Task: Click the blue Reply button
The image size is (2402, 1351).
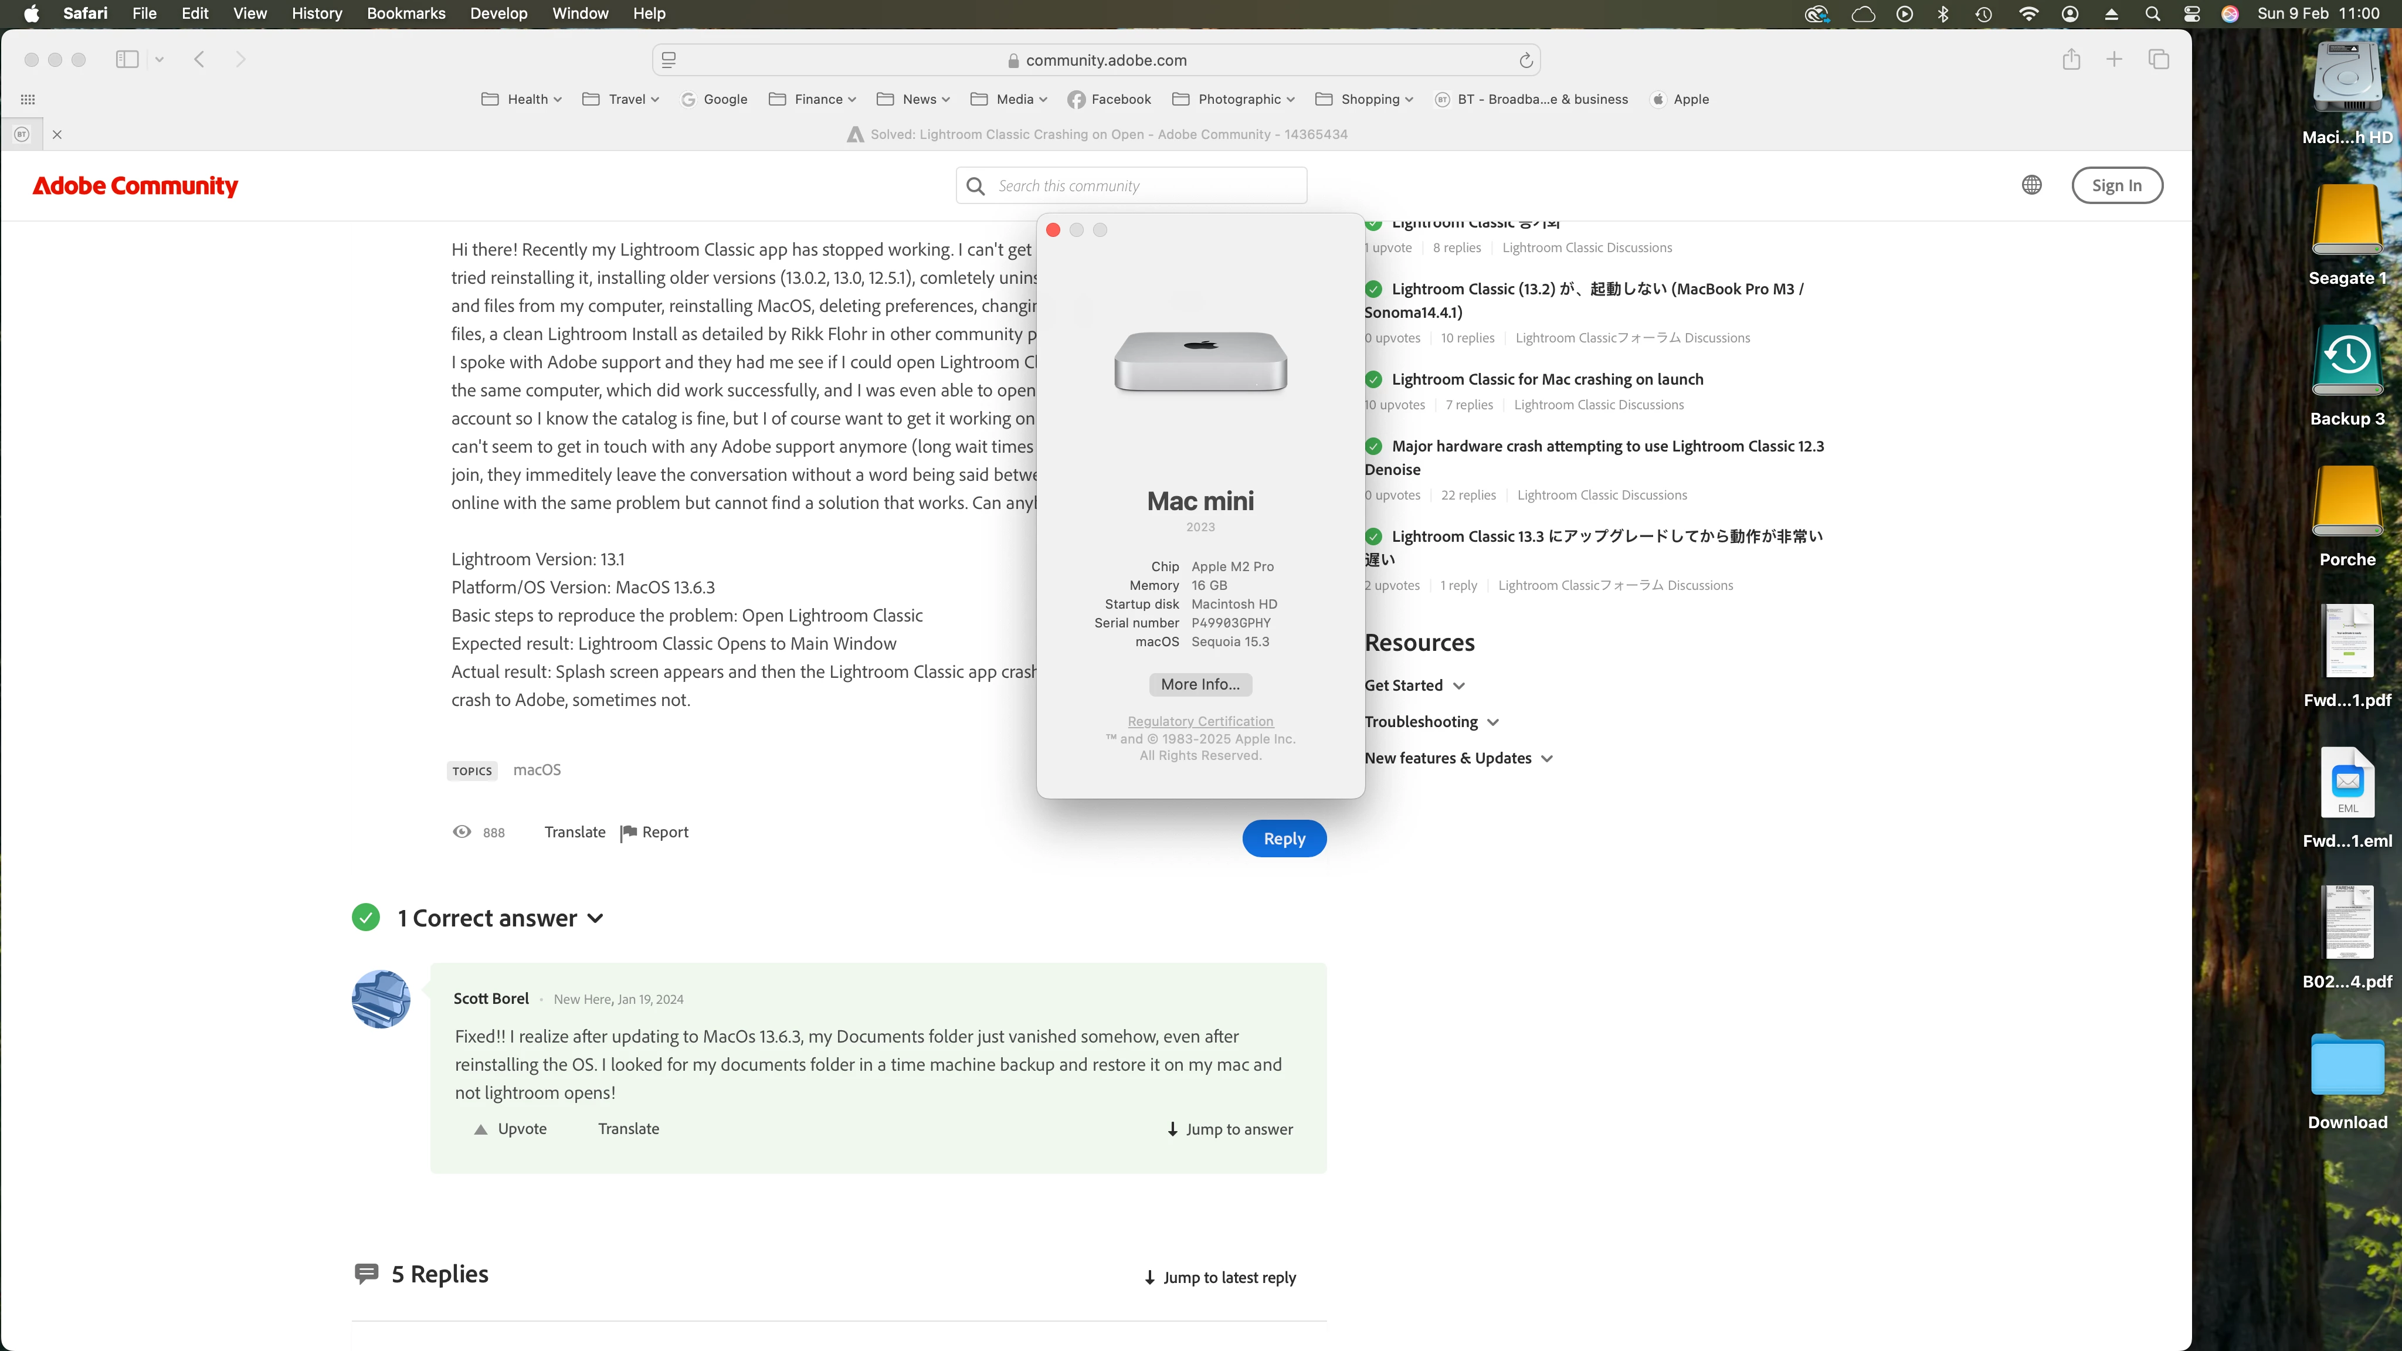Action: [1284, 838]
